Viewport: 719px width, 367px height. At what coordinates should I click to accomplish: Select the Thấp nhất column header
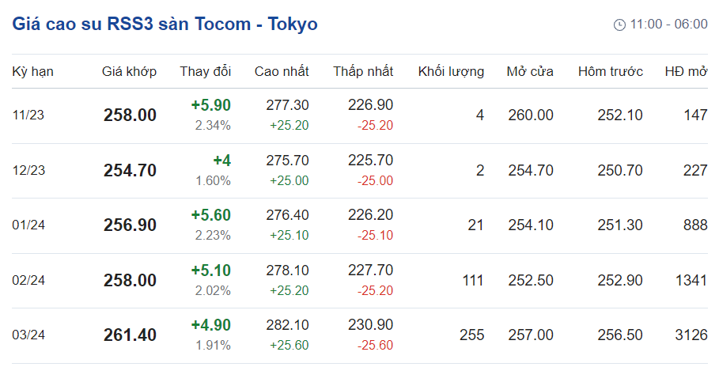[363, 71]
